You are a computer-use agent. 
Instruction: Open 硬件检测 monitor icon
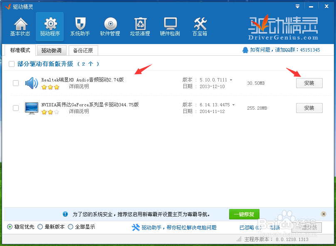pos(170,24)
